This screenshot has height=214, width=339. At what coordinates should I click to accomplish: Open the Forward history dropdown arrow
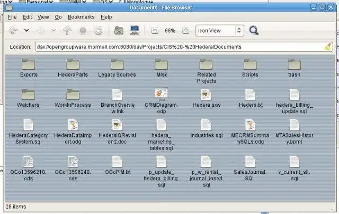coord(53,31)
